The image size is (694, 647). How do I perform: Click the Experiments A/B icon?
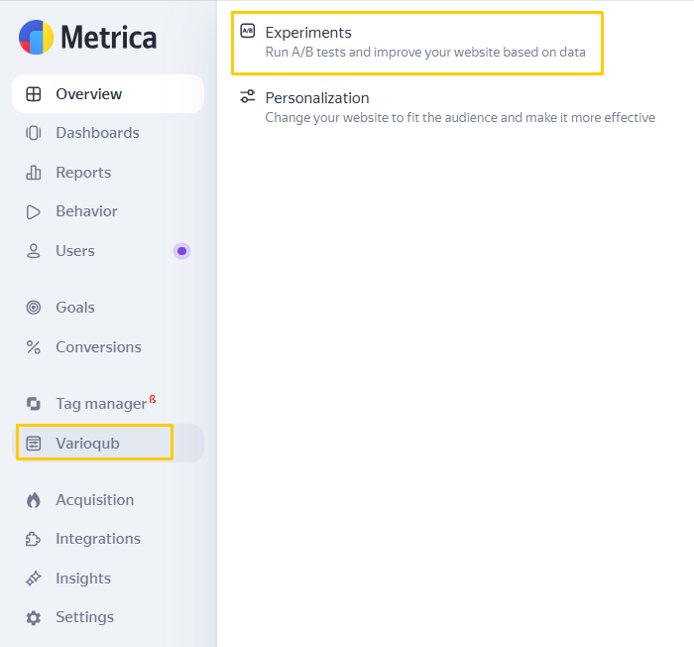248,31
